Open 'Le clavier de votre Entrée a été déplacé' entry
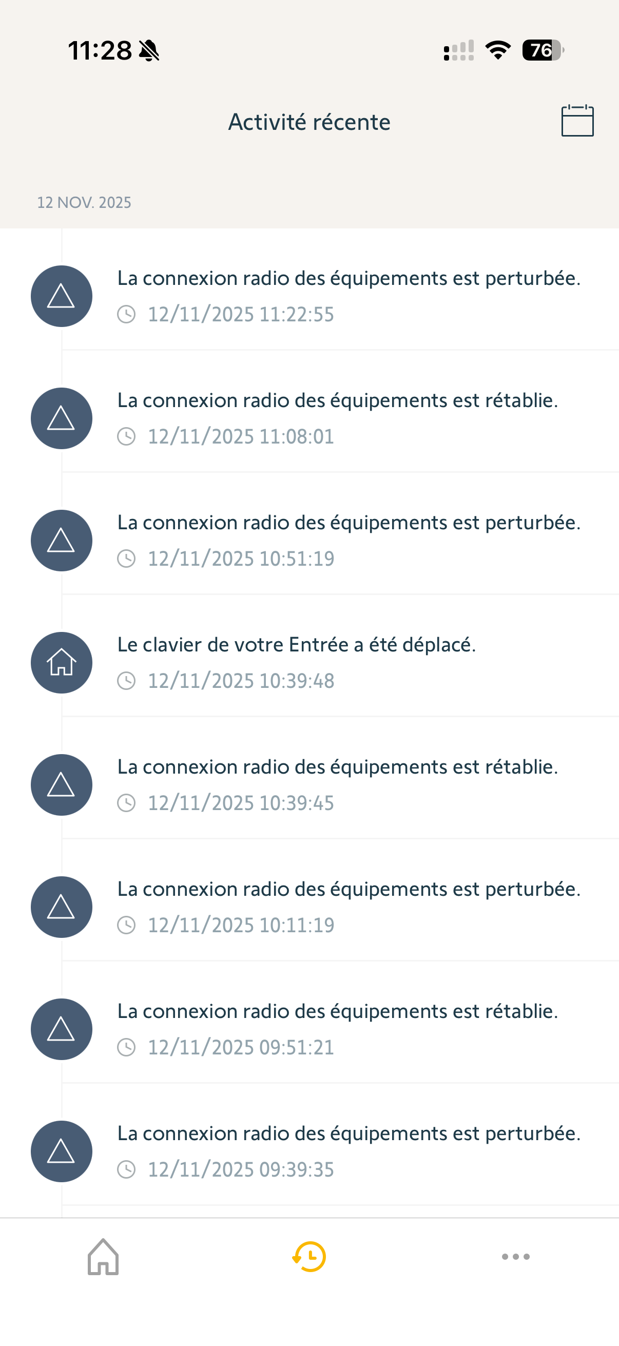This screenshot has width=619, height=1346. point(296,645)
